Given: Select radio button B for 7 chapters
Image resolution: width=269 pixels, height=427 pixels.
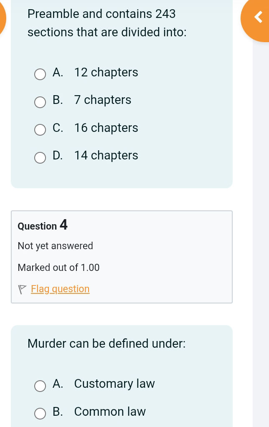Looking at the screenshot, I should [x=40, y=102].
